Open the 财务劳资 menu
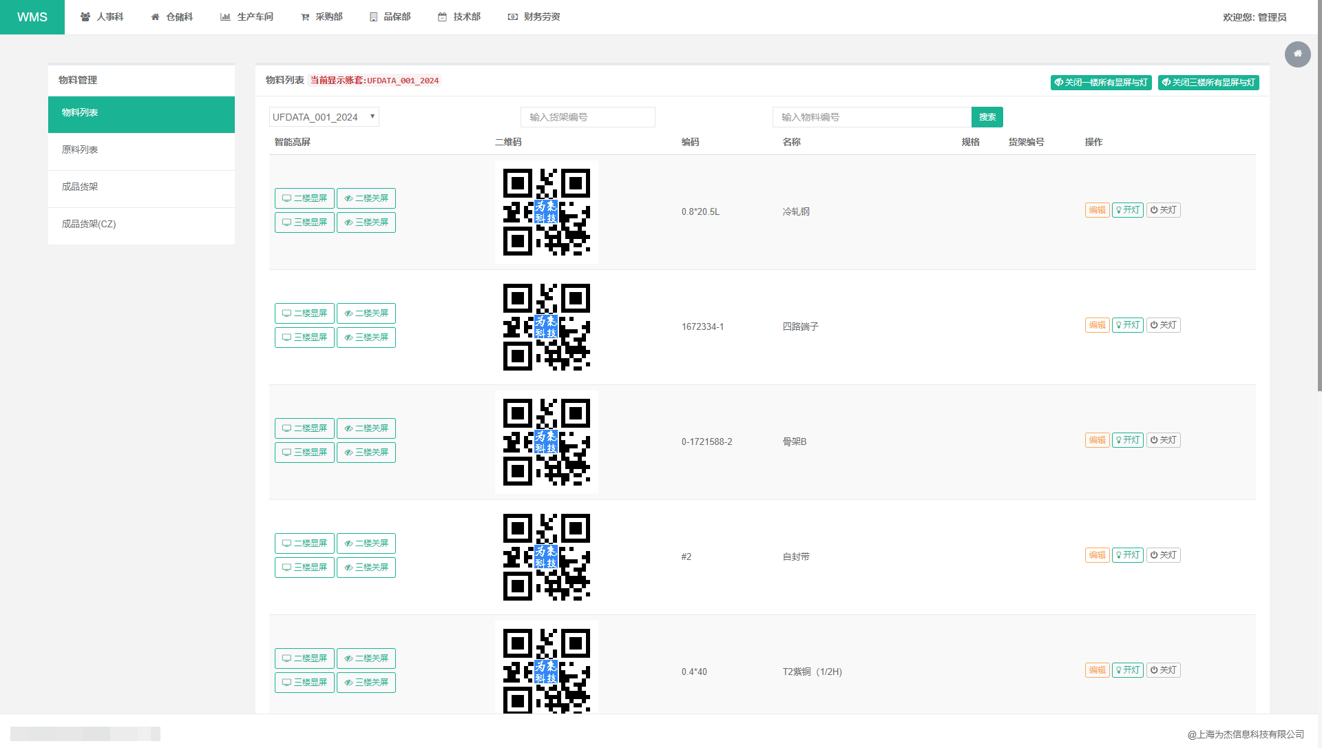1322x748 pixels. [534, 17]
